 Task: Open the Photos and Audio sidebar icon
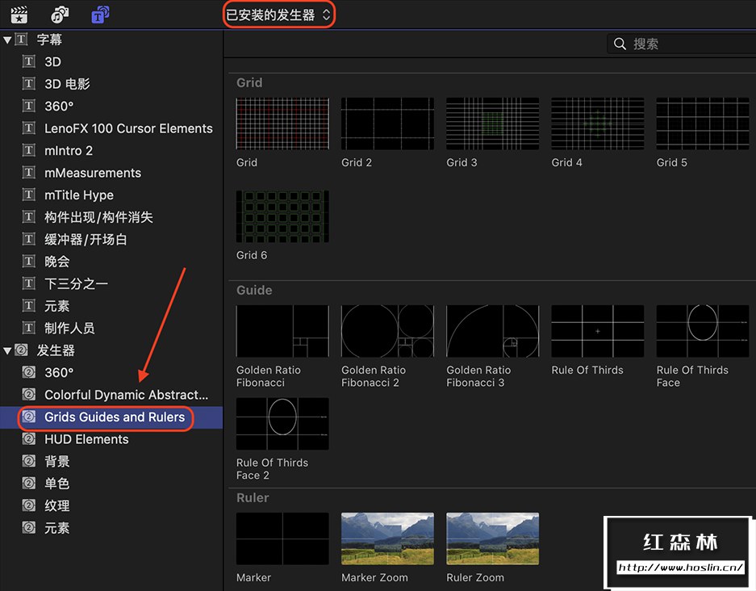click(x=61, y=14)
